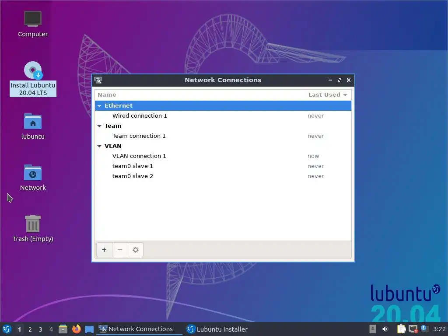
Task: Launch Firefox from taskbar
Action: [x=76, y=329]
